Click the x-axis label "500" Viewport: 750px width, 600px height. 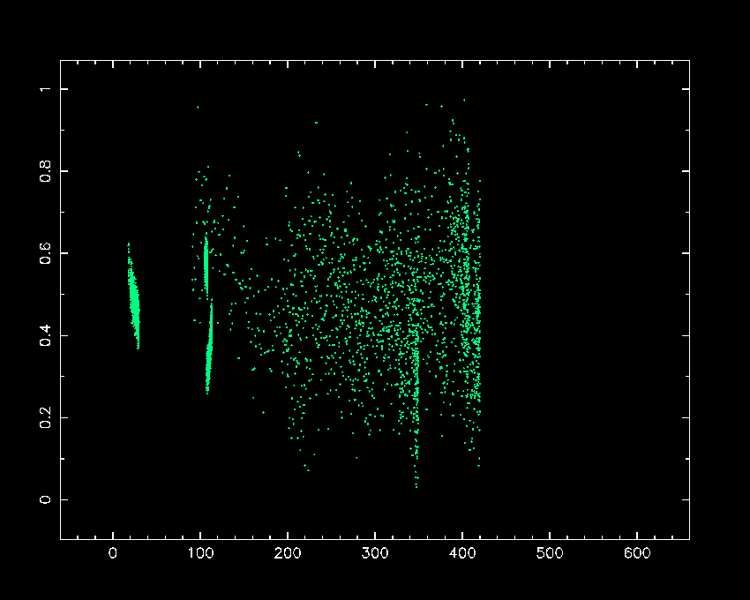(x=550, y=553)
